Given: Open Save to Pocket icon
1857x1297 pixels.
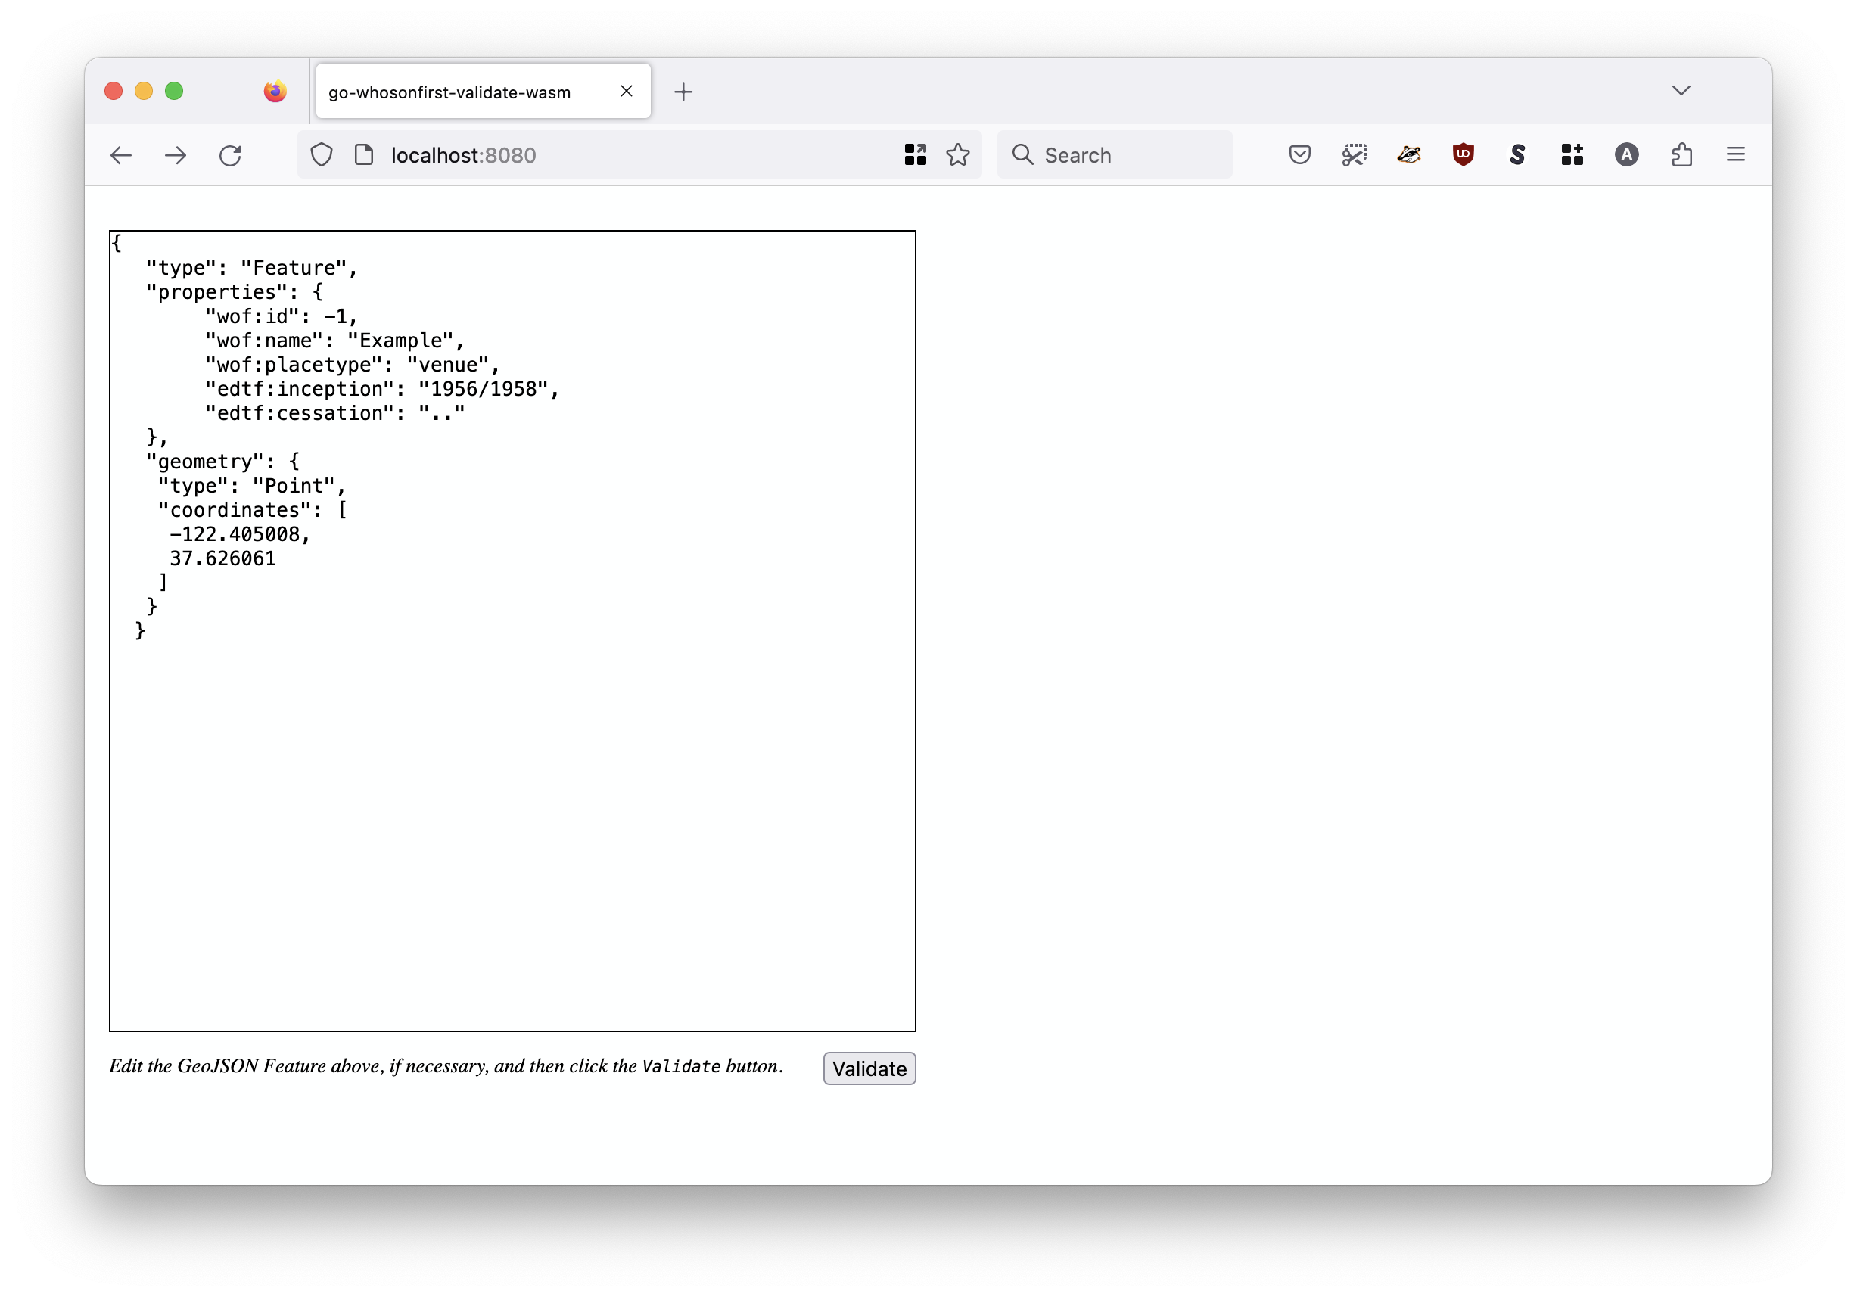Looking at the screenshot, I should point(1299,154).
